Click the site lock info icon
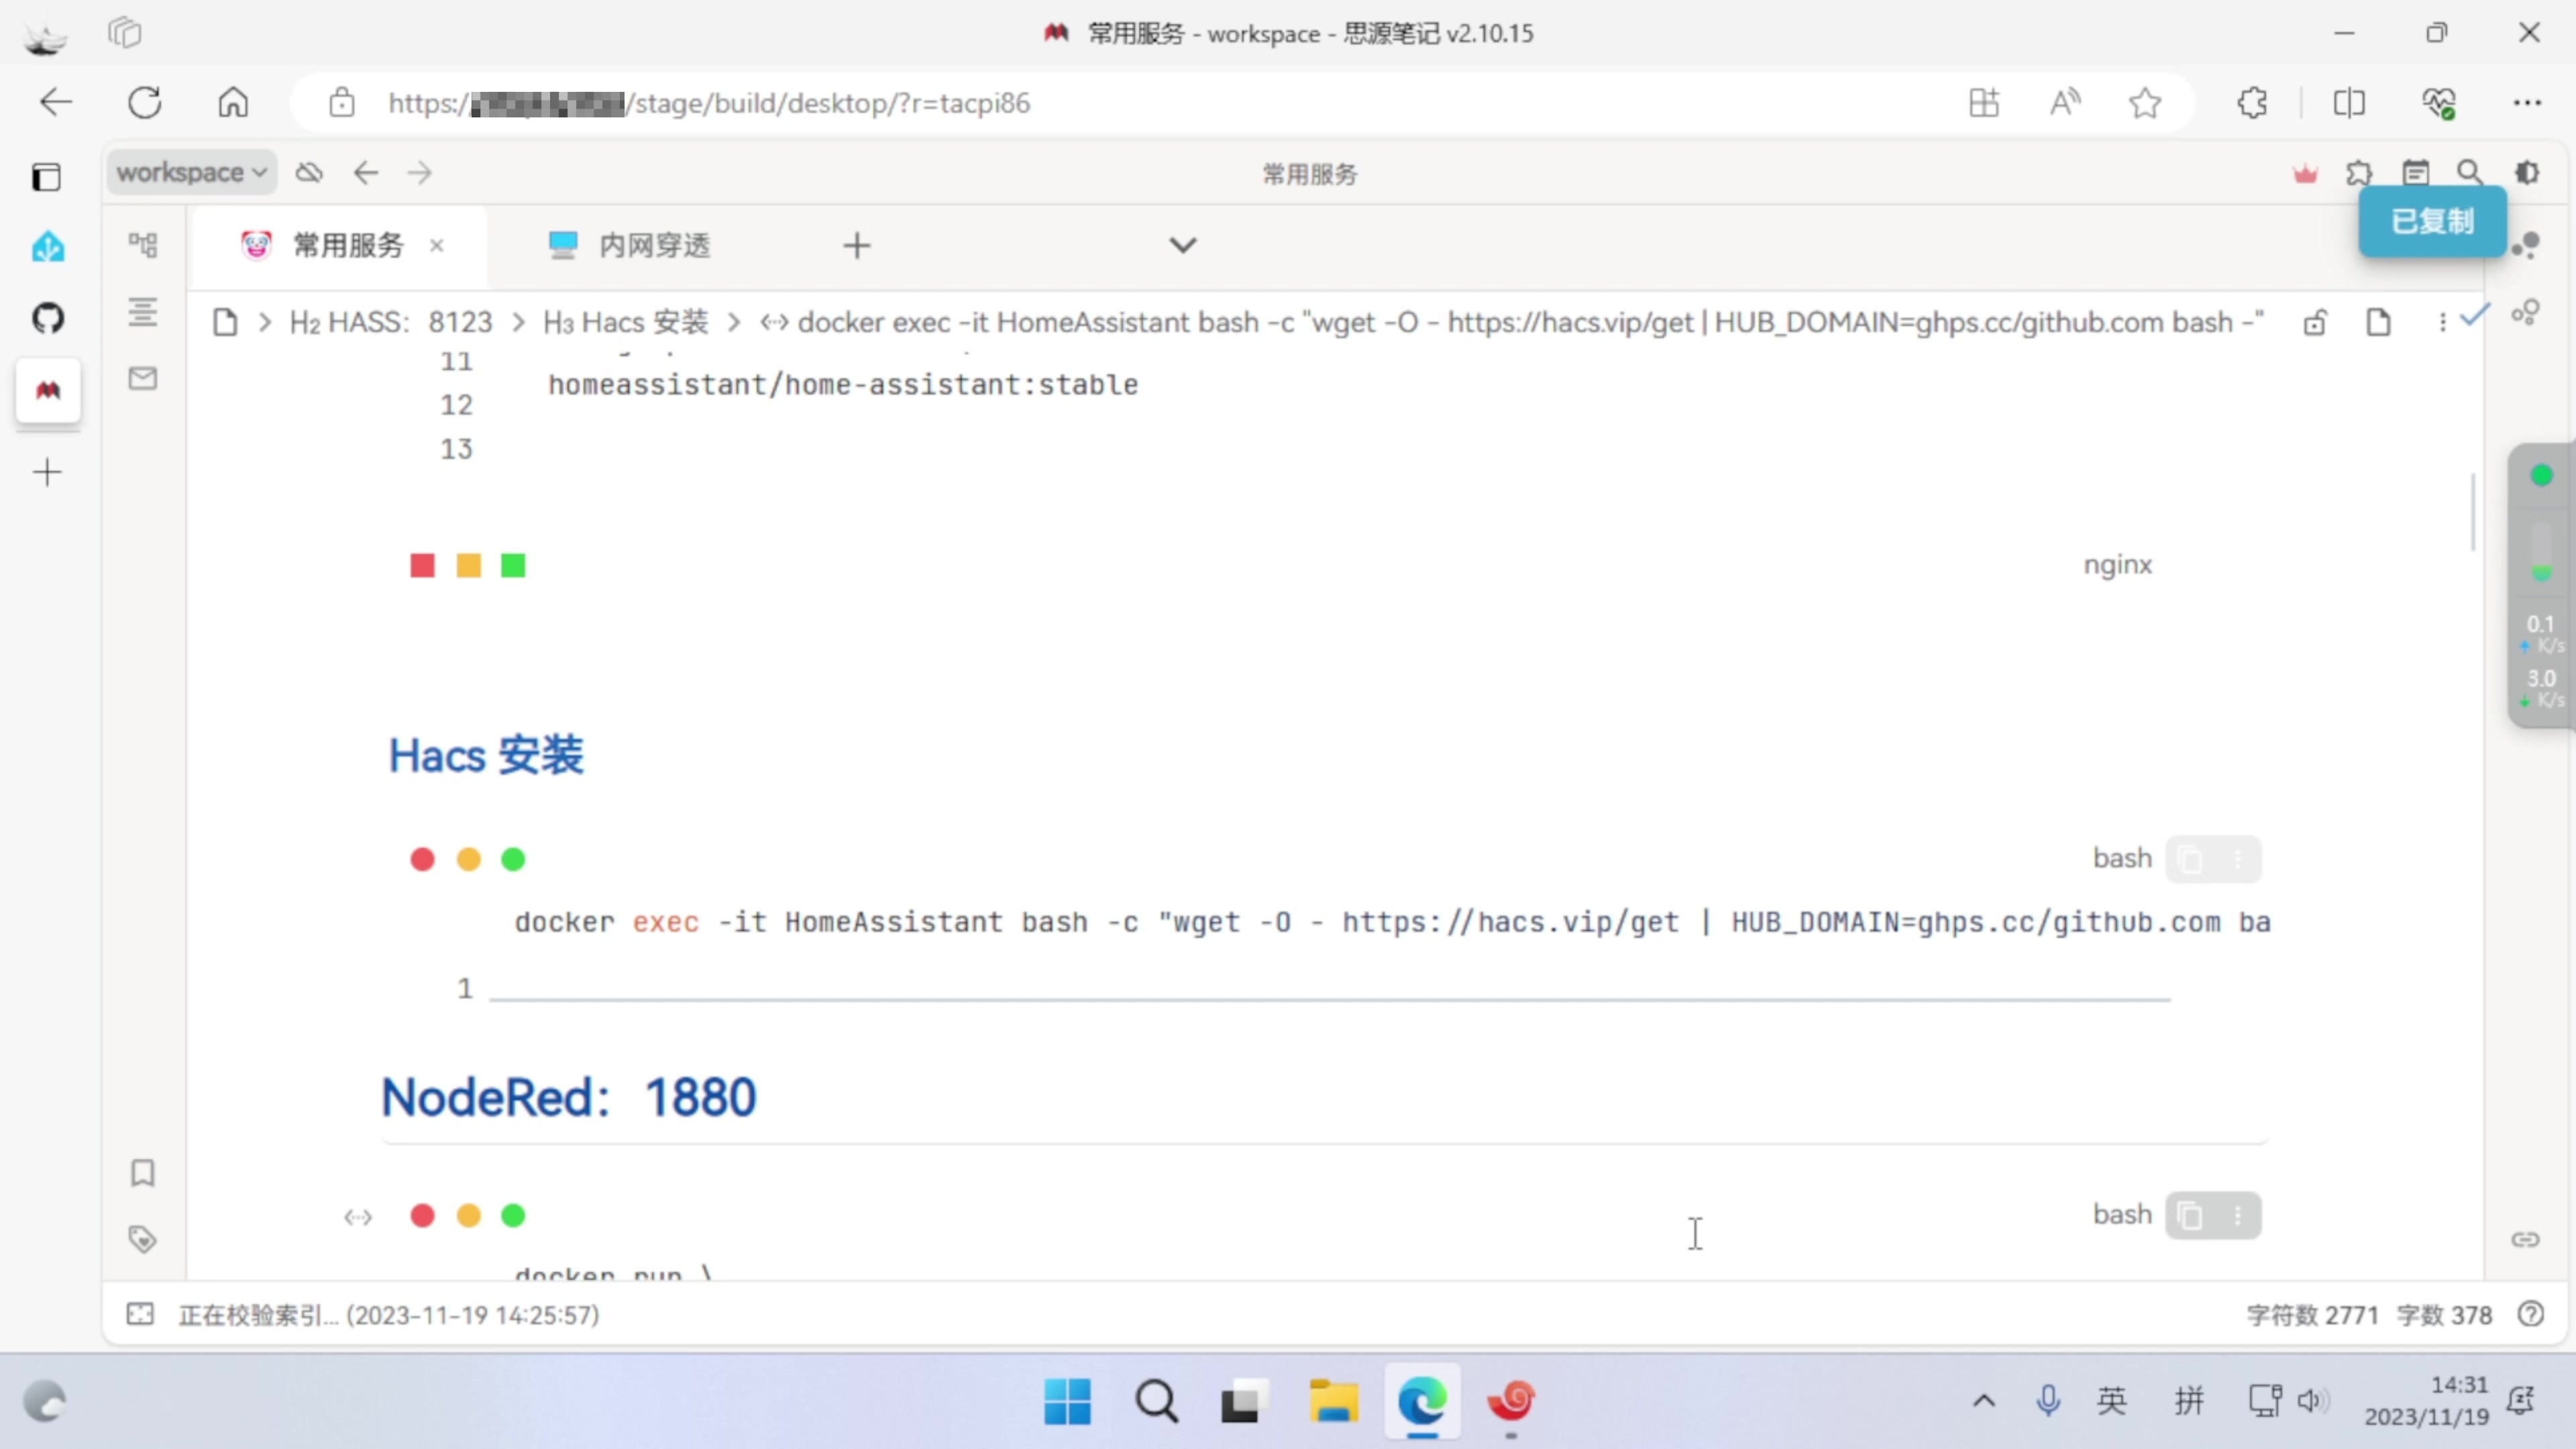 pos(342,103)
